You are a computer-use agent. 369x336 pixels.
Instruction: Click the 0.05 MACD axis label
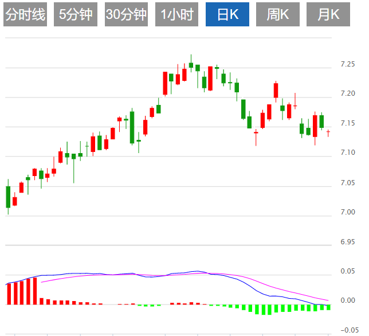348,271
